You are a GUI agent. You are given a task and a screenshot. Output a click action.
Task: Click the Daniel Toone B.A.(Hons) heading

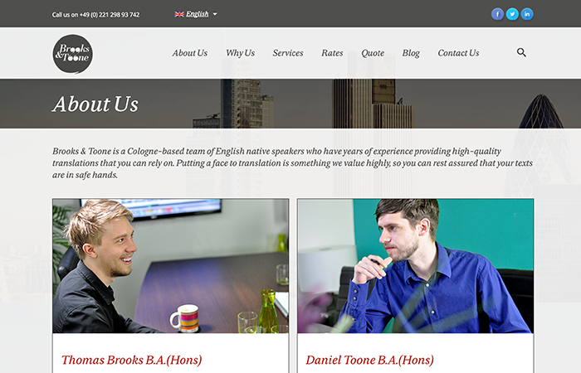click(x=369, y=360)
